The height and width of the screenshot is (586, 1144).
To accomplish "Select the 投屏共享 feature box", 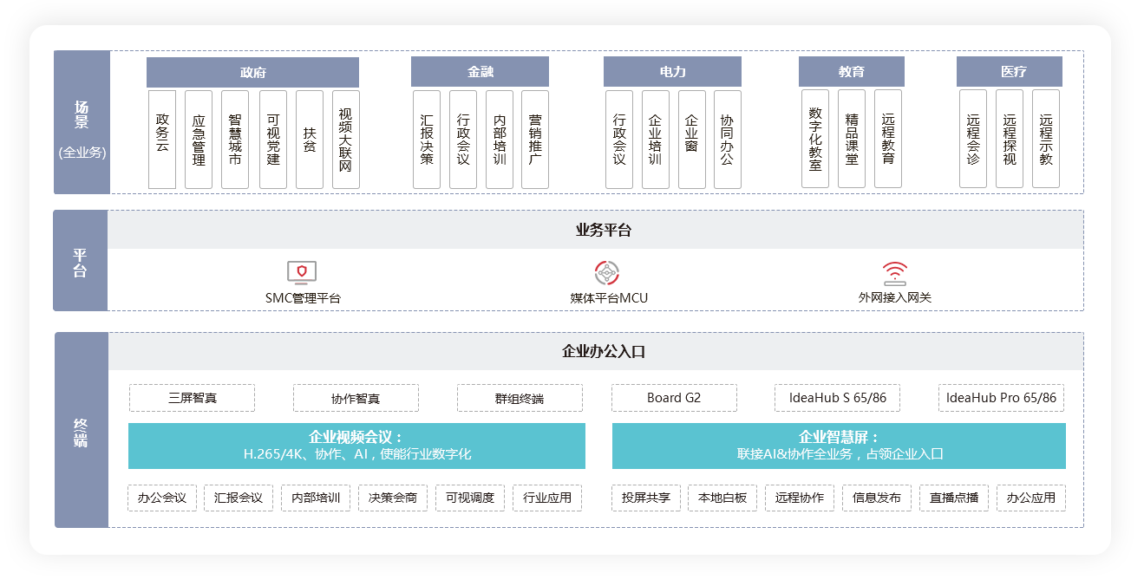I will tap(646, 498).
